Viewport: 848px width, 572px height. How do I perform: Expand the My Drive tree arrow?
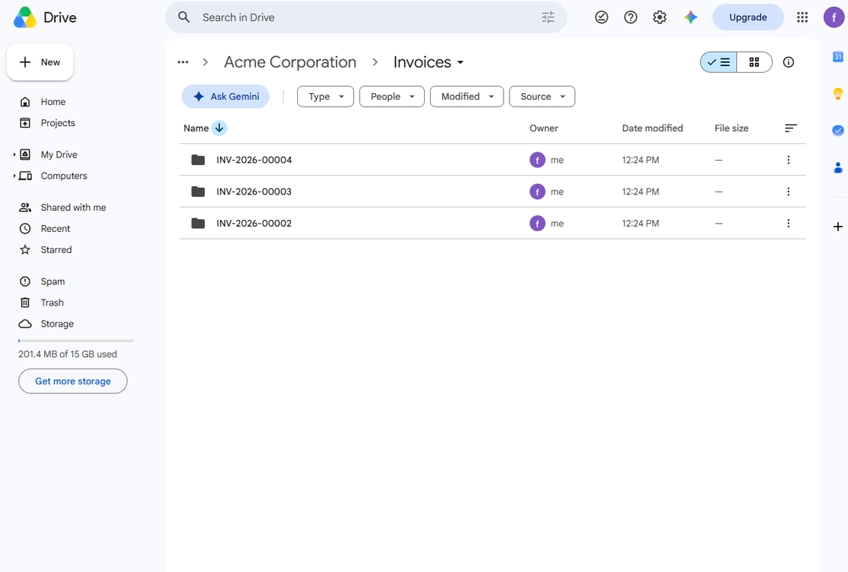(14, 155)
